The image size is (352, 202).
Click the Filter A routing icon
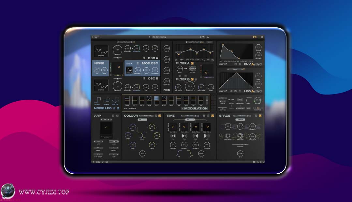point(192,69)
